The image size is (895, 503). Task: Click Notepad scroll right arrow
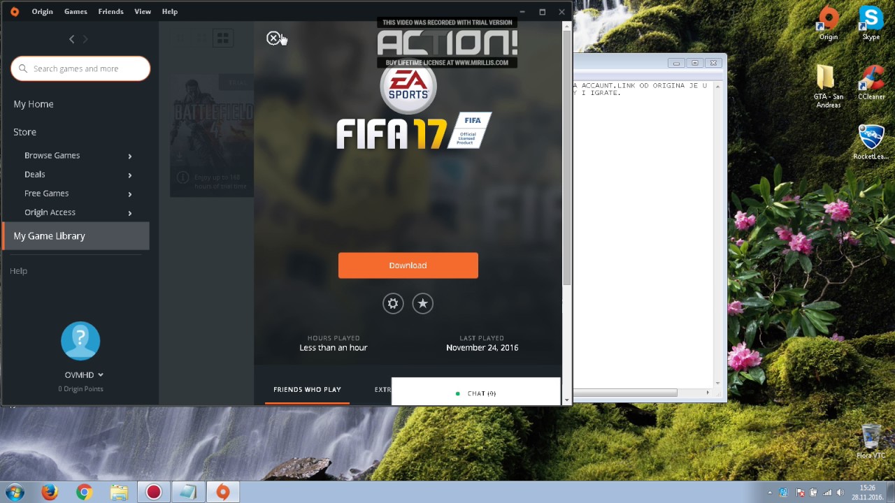coord(708,393)
